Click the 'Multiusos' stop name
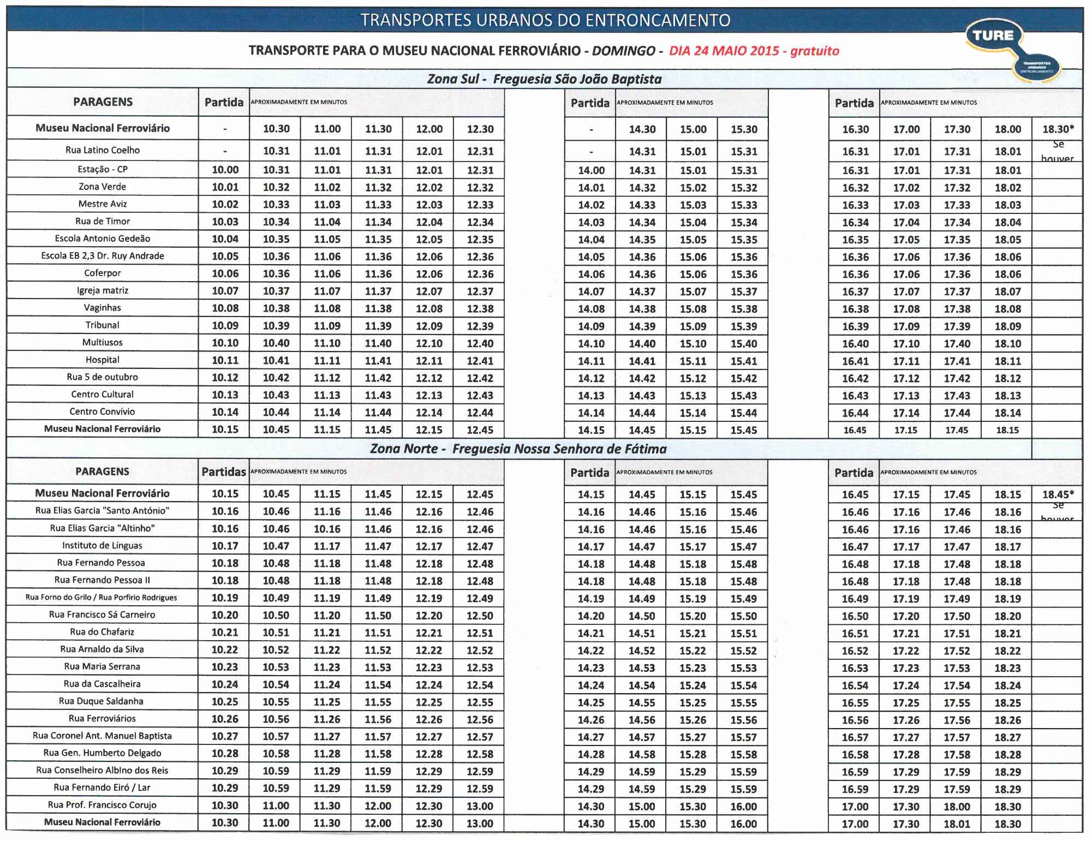Viewport: 1092px width, 841px height. (x=103, y=343)
